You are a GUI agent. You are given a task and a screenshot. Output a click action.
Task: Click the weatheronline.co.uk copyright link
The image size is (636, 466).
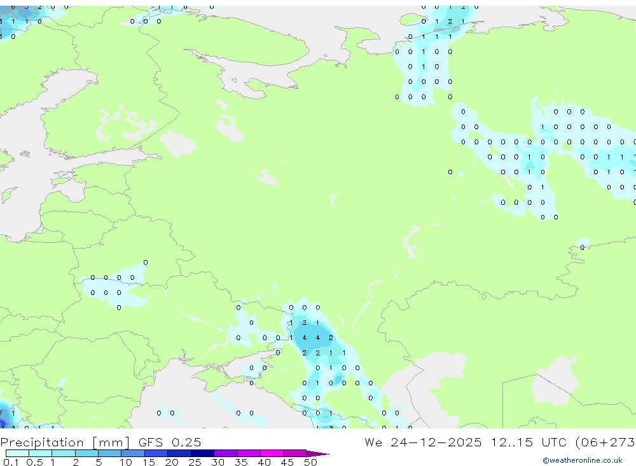pos(583,460)
